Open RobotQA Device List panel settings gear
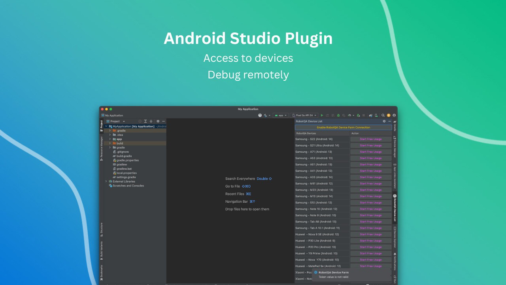 click(384, 122)
